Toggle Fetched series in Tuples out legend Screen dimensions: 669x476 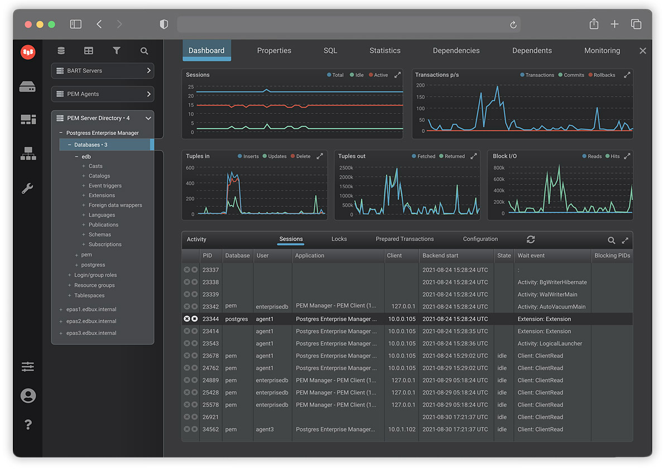[423, 157]
